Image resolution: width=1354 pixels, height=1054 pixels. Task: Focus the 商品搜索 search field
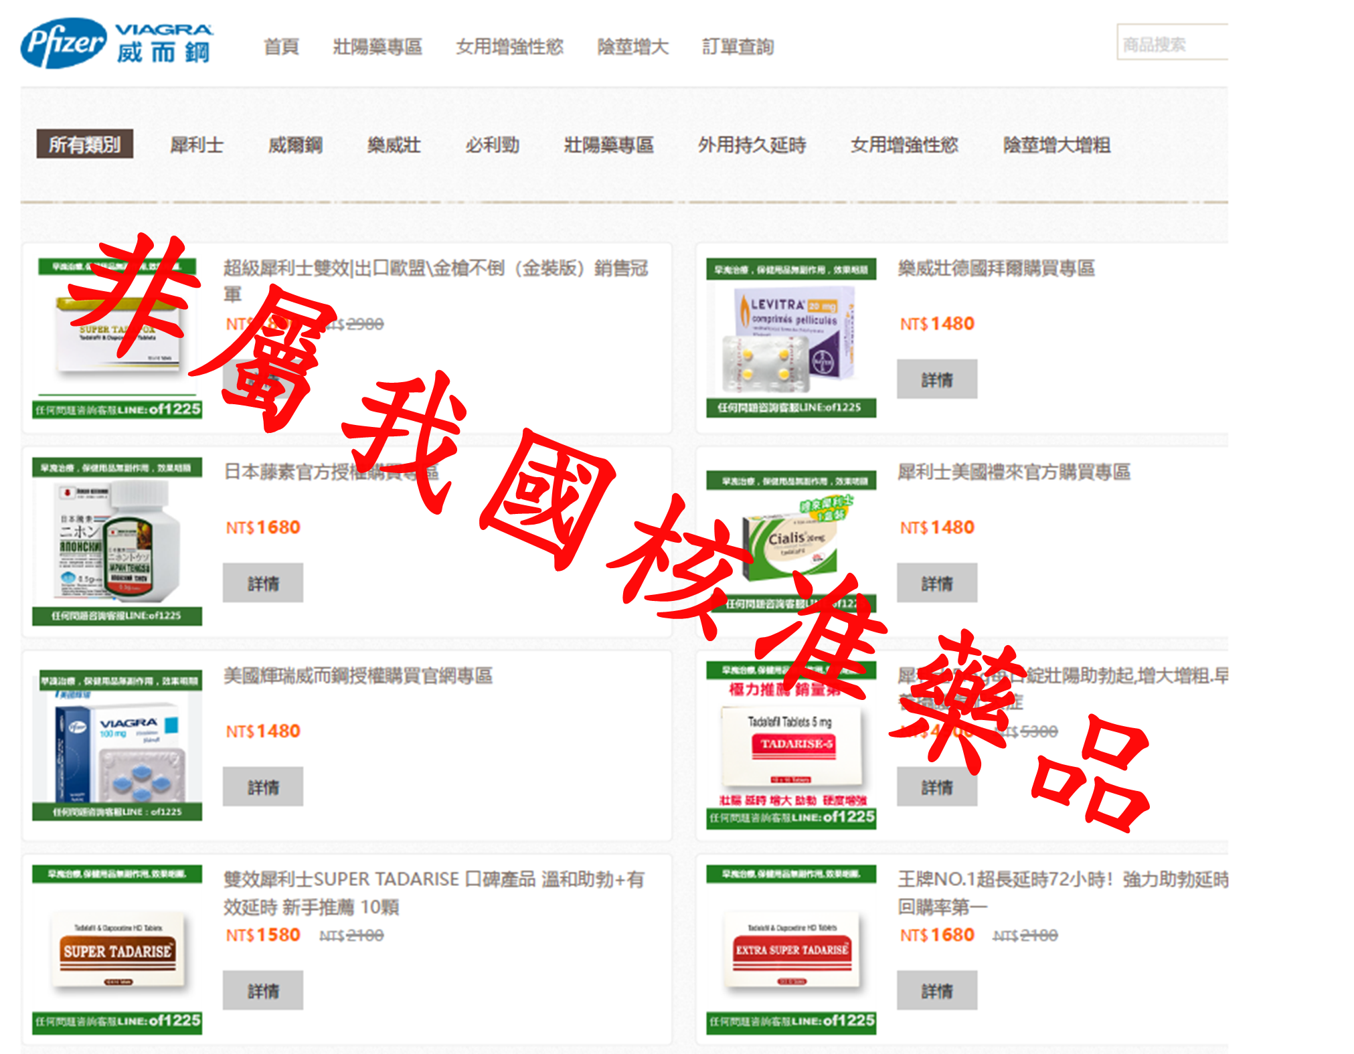click(x=1172, y=42)
